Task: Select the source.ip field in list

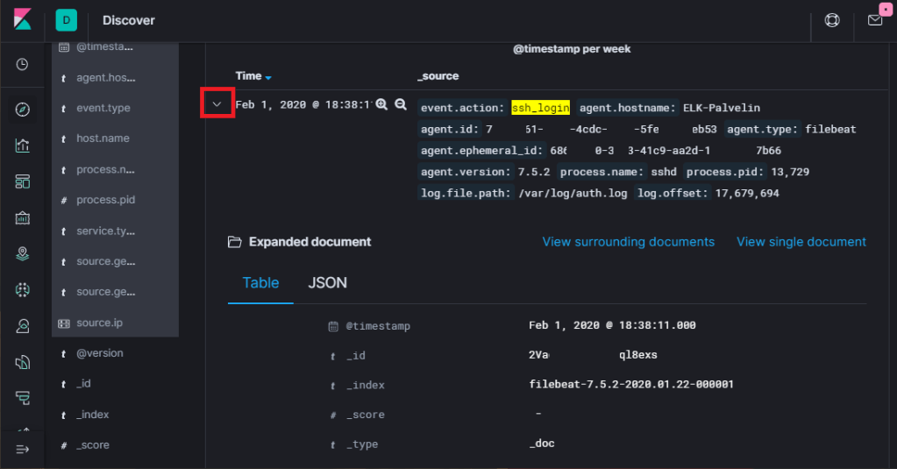Action: 99,323
